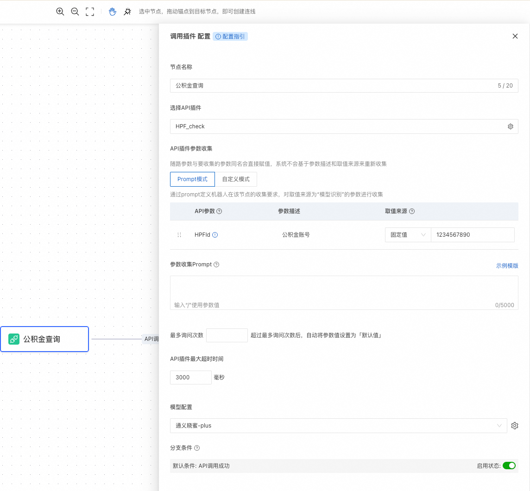Screen dimensions: 530x491
Task: Click the green plugin icon on 公积金查询 node
Action: coord(14,339)
